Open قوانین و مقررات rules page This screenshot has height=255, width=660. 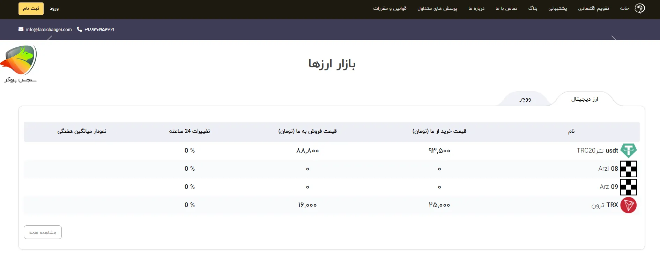click(390, 8)
